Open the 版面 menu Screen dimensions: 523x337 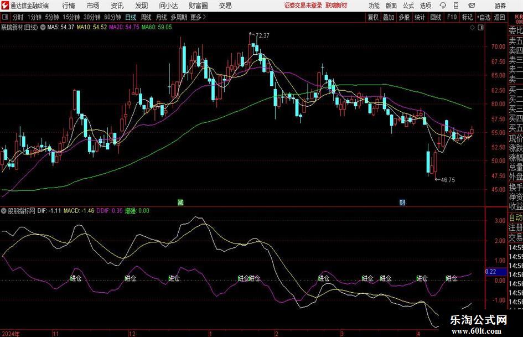391,6
